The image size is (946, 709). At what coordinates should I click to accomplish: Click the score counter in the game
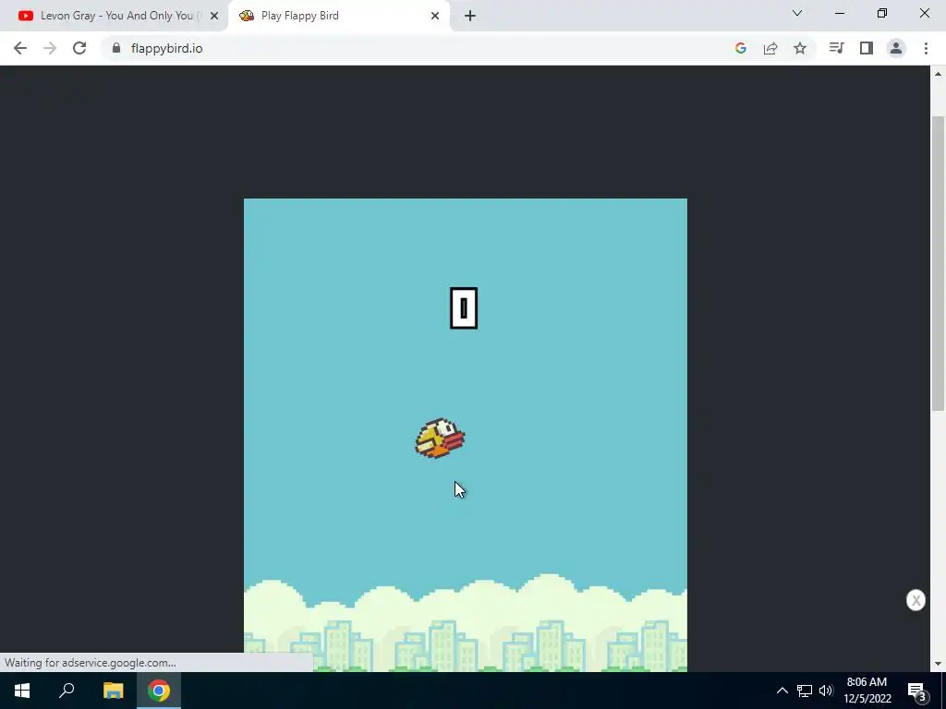tap(464, 308)
